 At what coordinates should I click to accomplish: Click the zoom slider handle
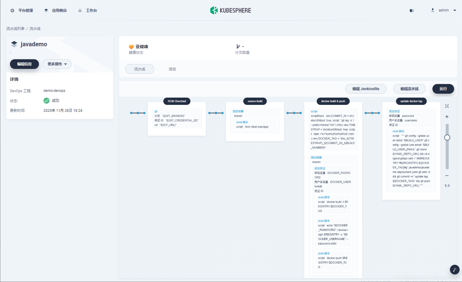pos(447,138)
